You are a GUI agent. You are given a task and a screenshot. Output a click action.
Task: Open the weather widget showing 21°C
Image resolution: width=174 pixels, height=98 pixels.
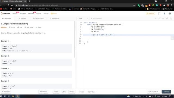click(135, 96)
